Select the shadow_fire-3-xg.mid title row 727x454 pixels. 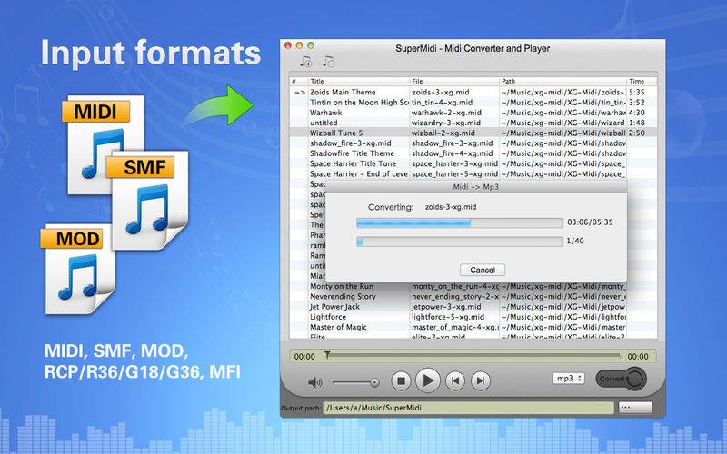click(x=473, y=143)
